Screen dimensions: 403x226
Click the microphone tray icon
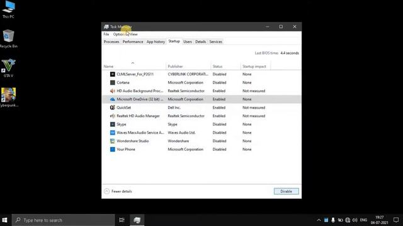pyautogui.click(x=333, y=220)
